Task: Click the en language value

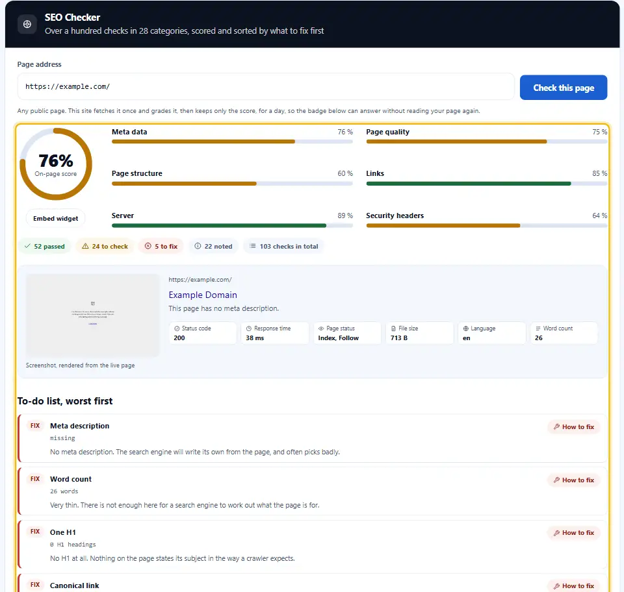Action: point(467,338)
